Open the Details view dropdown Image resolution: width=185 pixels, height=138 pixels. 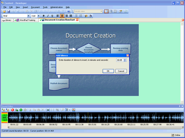pyautogui.click(x=101, y=11)
